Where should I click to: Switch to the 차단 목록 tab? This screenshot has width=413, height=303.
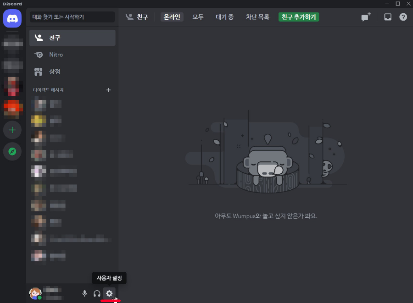click(x=257, y=17)
